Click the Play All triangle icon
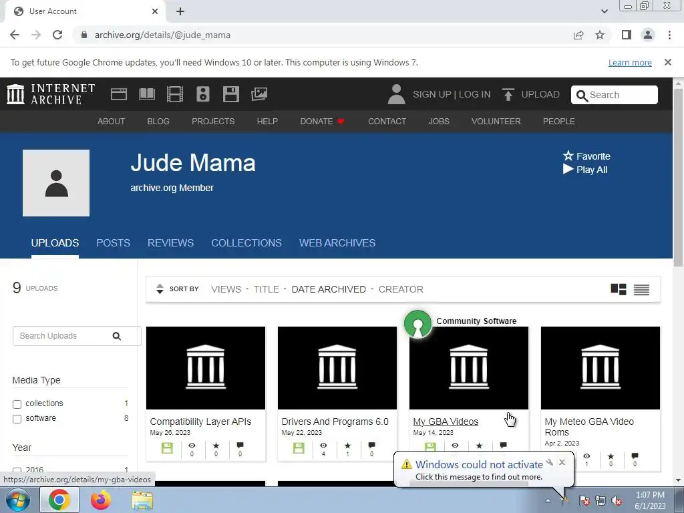684x513 pixels. 568,169
